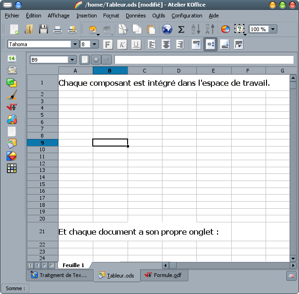Switch to the Traitement de Tex… document tab
Viewport: 299px width, 294px height.
[60, 275]
